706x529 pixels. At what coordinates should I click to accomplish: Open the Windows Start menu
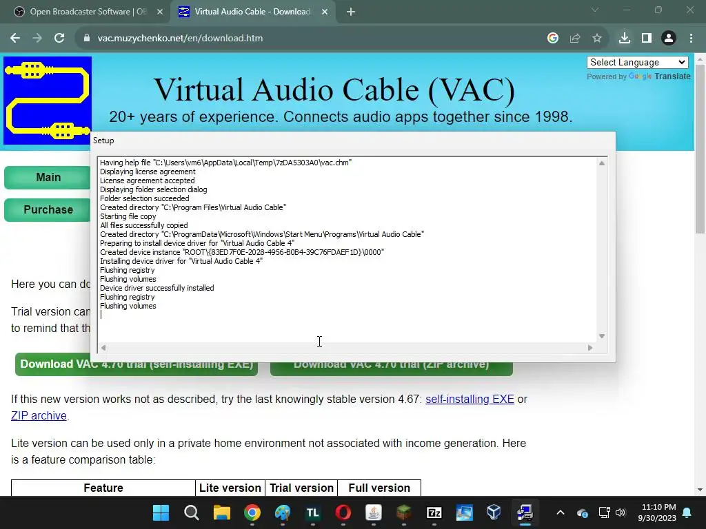[x=161, y=512]
